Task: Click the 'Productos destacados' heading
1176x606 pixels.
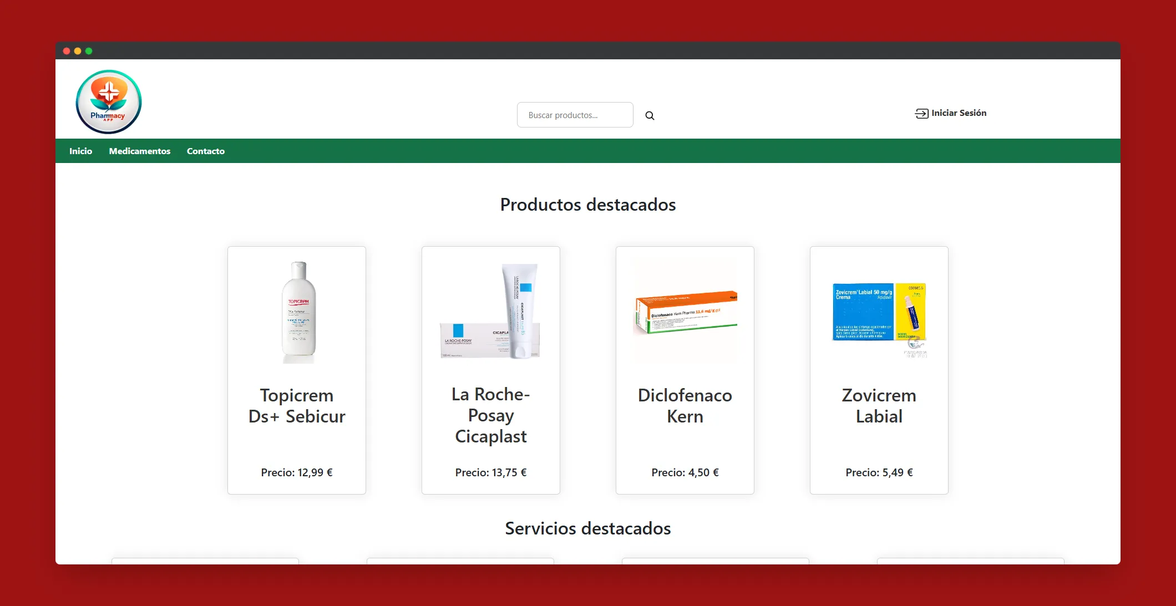Action: [x=588, y=205]
